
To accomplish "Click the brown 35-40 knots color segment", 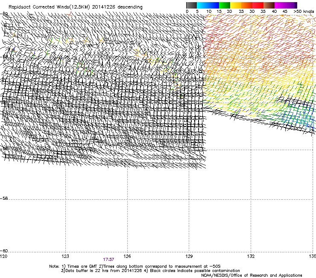I will click(269, 5).
